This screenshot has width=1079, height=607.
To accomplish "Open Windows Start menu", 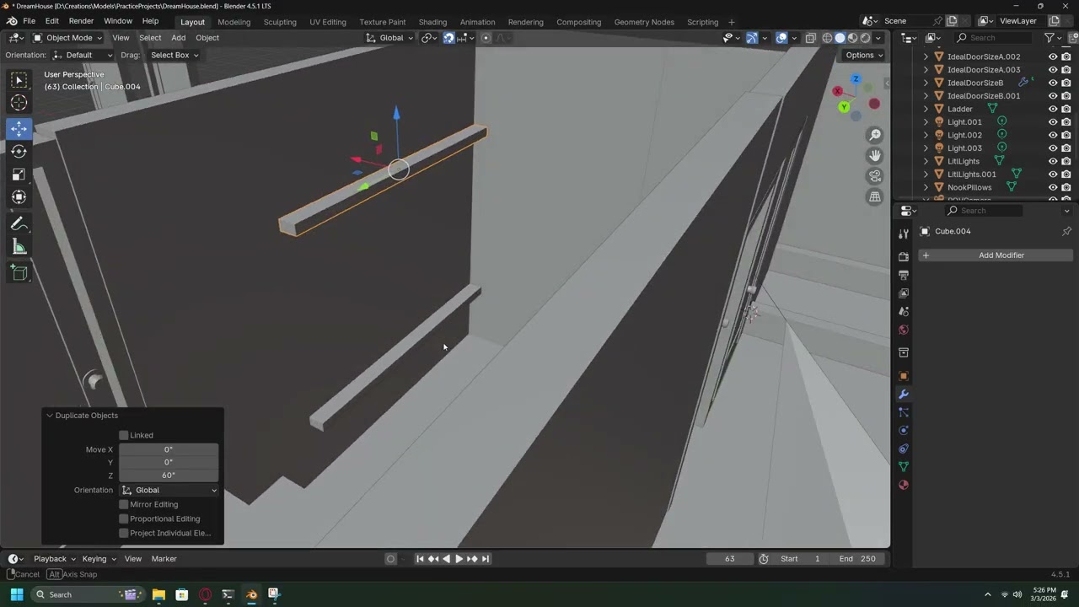I will [17, 594].
